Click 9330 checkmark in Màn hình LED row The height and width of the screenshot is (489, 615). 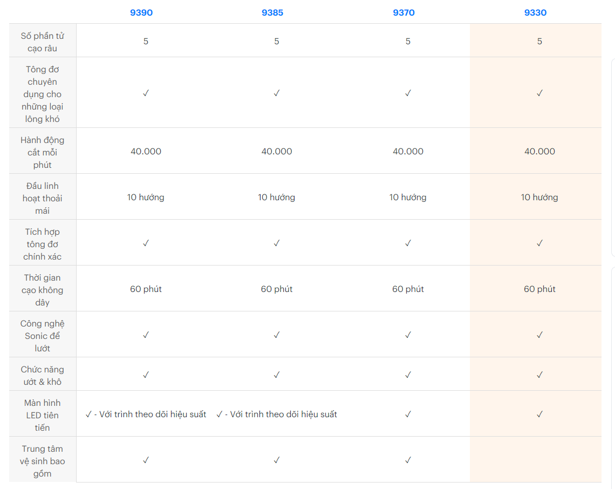point(539,414)
